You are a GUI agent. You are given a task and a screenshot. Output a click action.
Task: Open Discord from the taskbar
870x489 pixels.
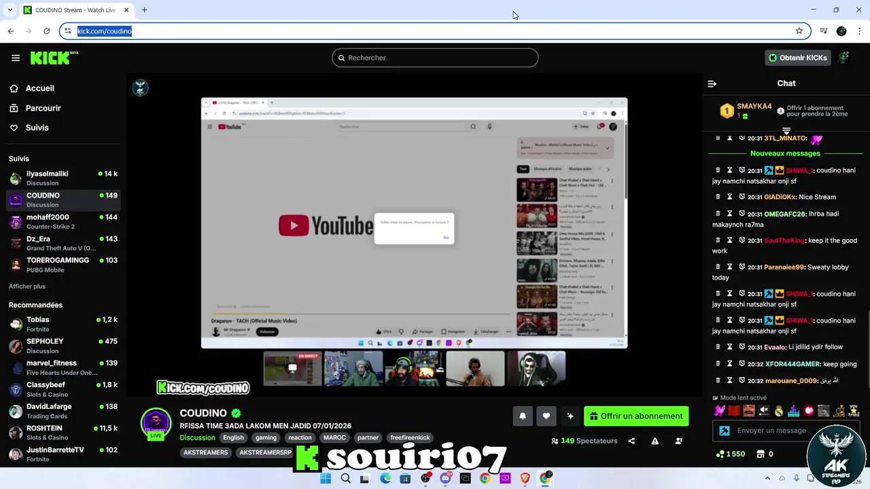[445, 478]
